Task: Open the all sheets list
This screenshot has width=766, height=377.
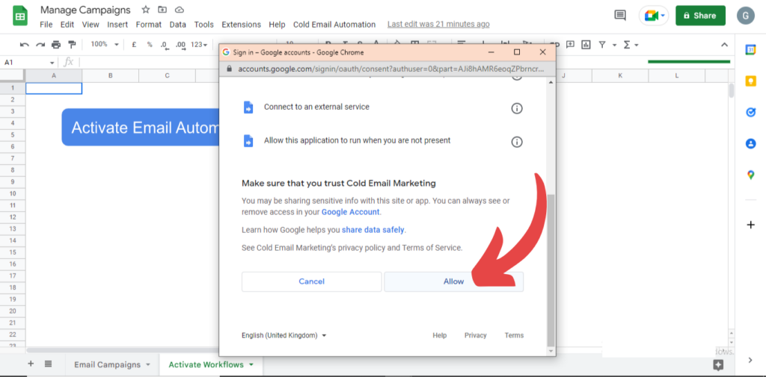Action: (x=48, y=364)
